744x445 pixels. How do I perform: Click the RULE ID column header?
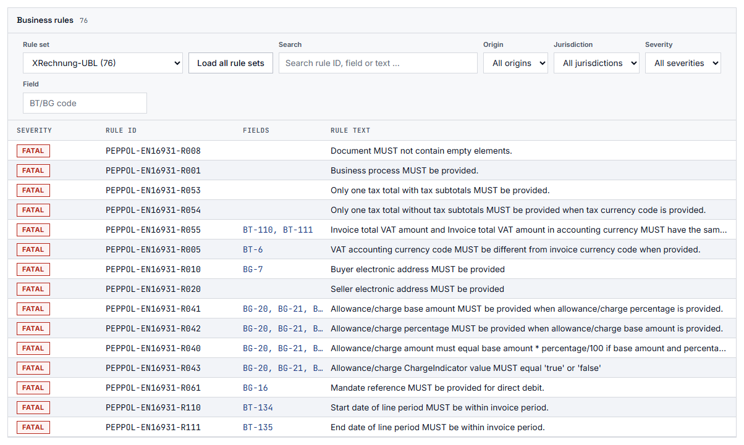121,131
